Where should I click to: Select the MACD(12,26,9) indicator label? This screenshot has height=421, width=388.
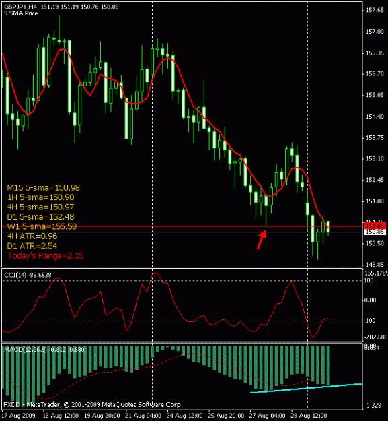[x=44, y=350]
